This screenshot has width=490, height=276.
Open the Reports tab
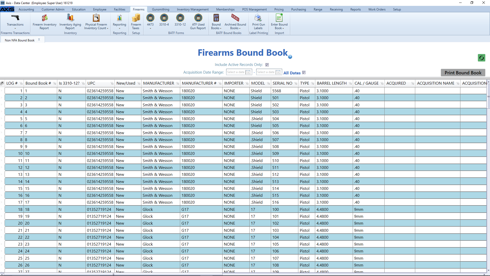355,9
